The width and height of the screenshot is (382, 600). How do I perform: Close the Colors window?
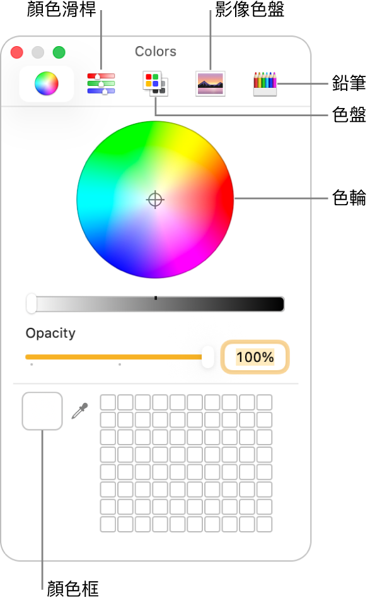pyautogui.click(x=17, y=52)
